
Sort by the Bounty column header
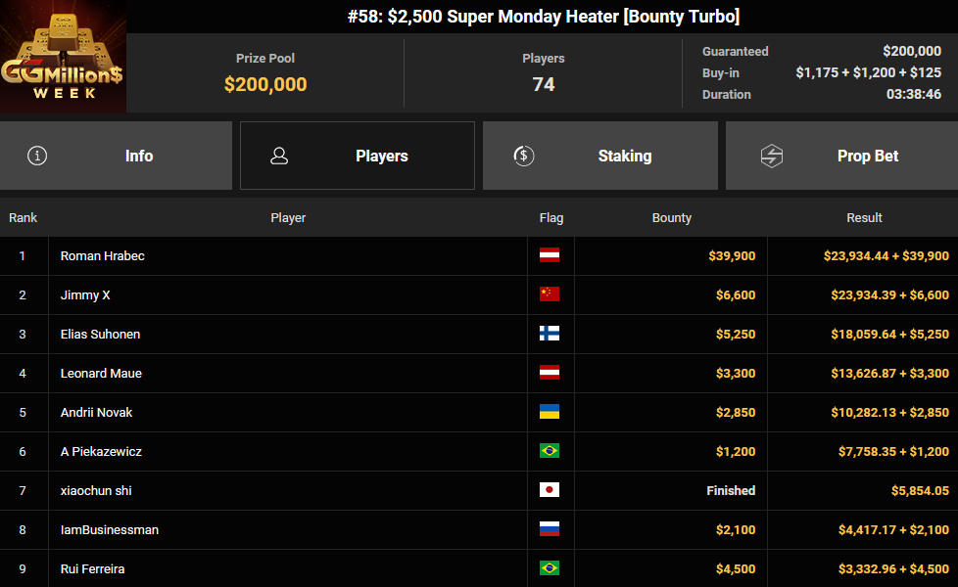(671, 218)
